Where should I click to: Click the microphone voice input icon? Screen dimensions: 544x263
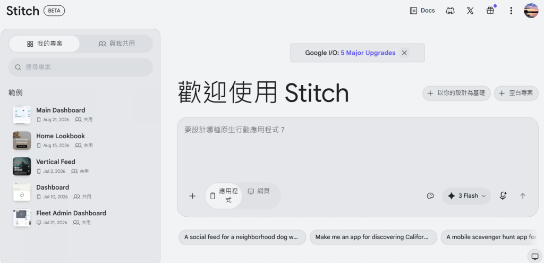tap(503, 196)
